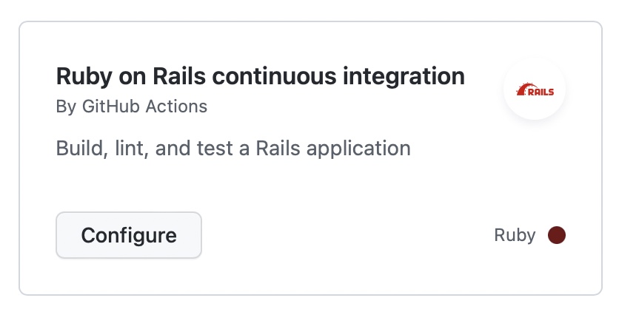Image resolution: width=619 pixels, height=312 pixels.
Task: Click the word "Build" in the description
Action: pos(75,148)
